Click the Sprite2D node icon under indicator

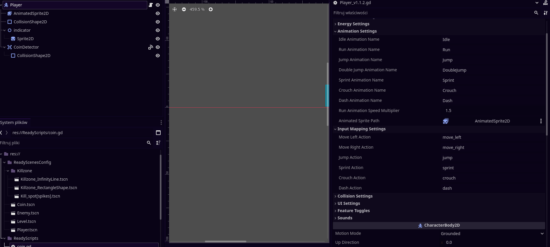pyautogui.click(x=13, y=39)
